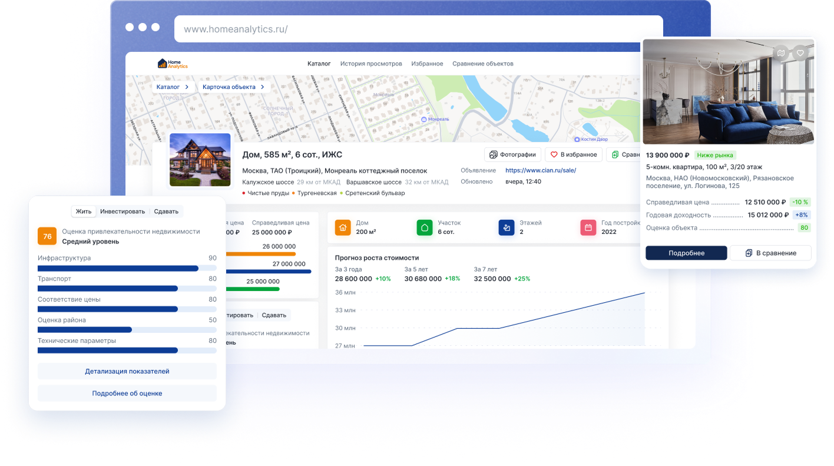Image resolution: width=834 pixels, height=466 pixels.
Task: Open Сравнение объектов in the navigation
Action: point(483,64)
